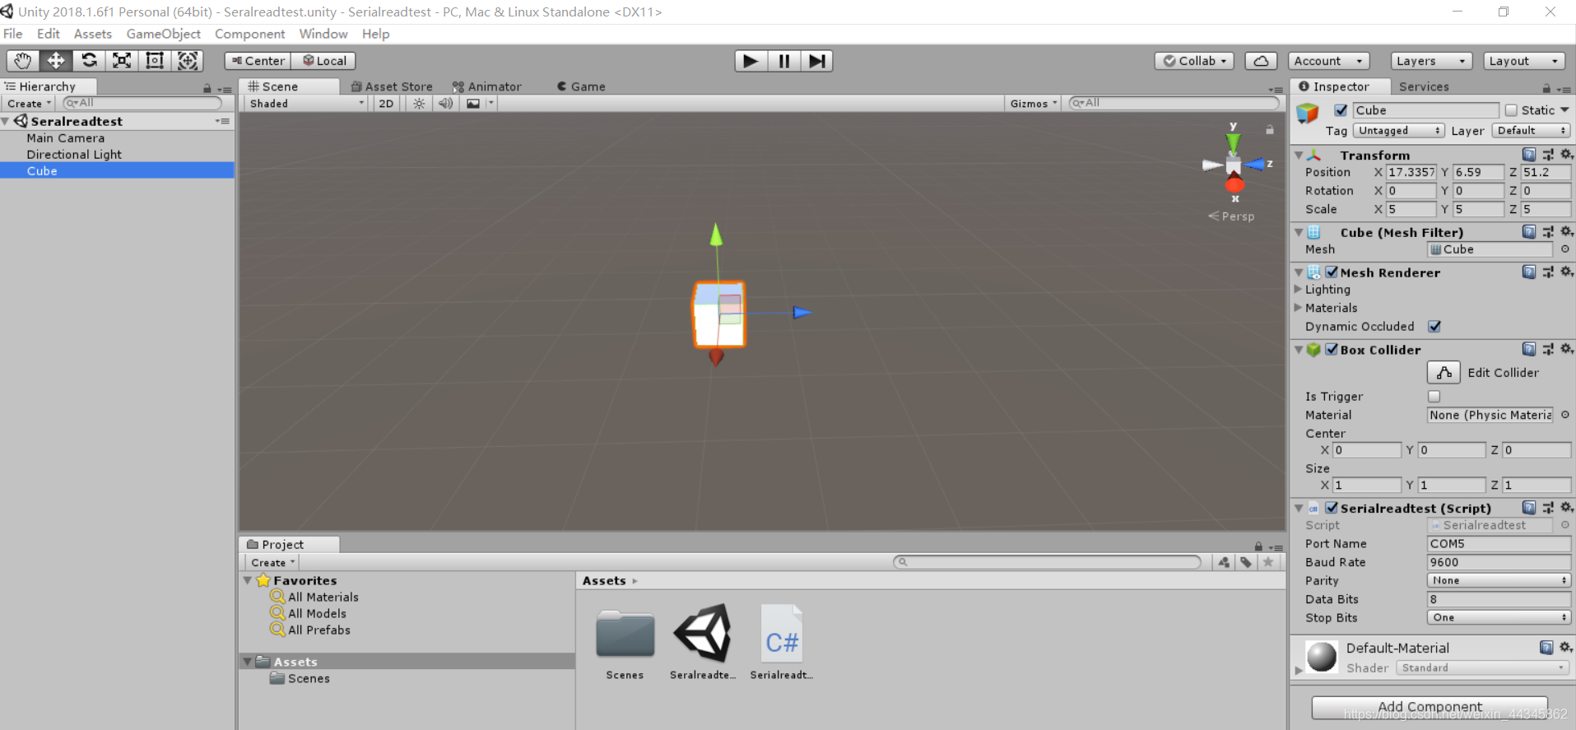Click Hierarchy Create button
Screen dimensions: 1576x730
click(29, 104)
